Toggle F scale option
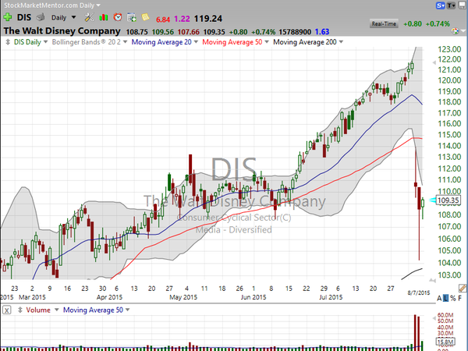The image size is (468, 351). coord(460,298)
